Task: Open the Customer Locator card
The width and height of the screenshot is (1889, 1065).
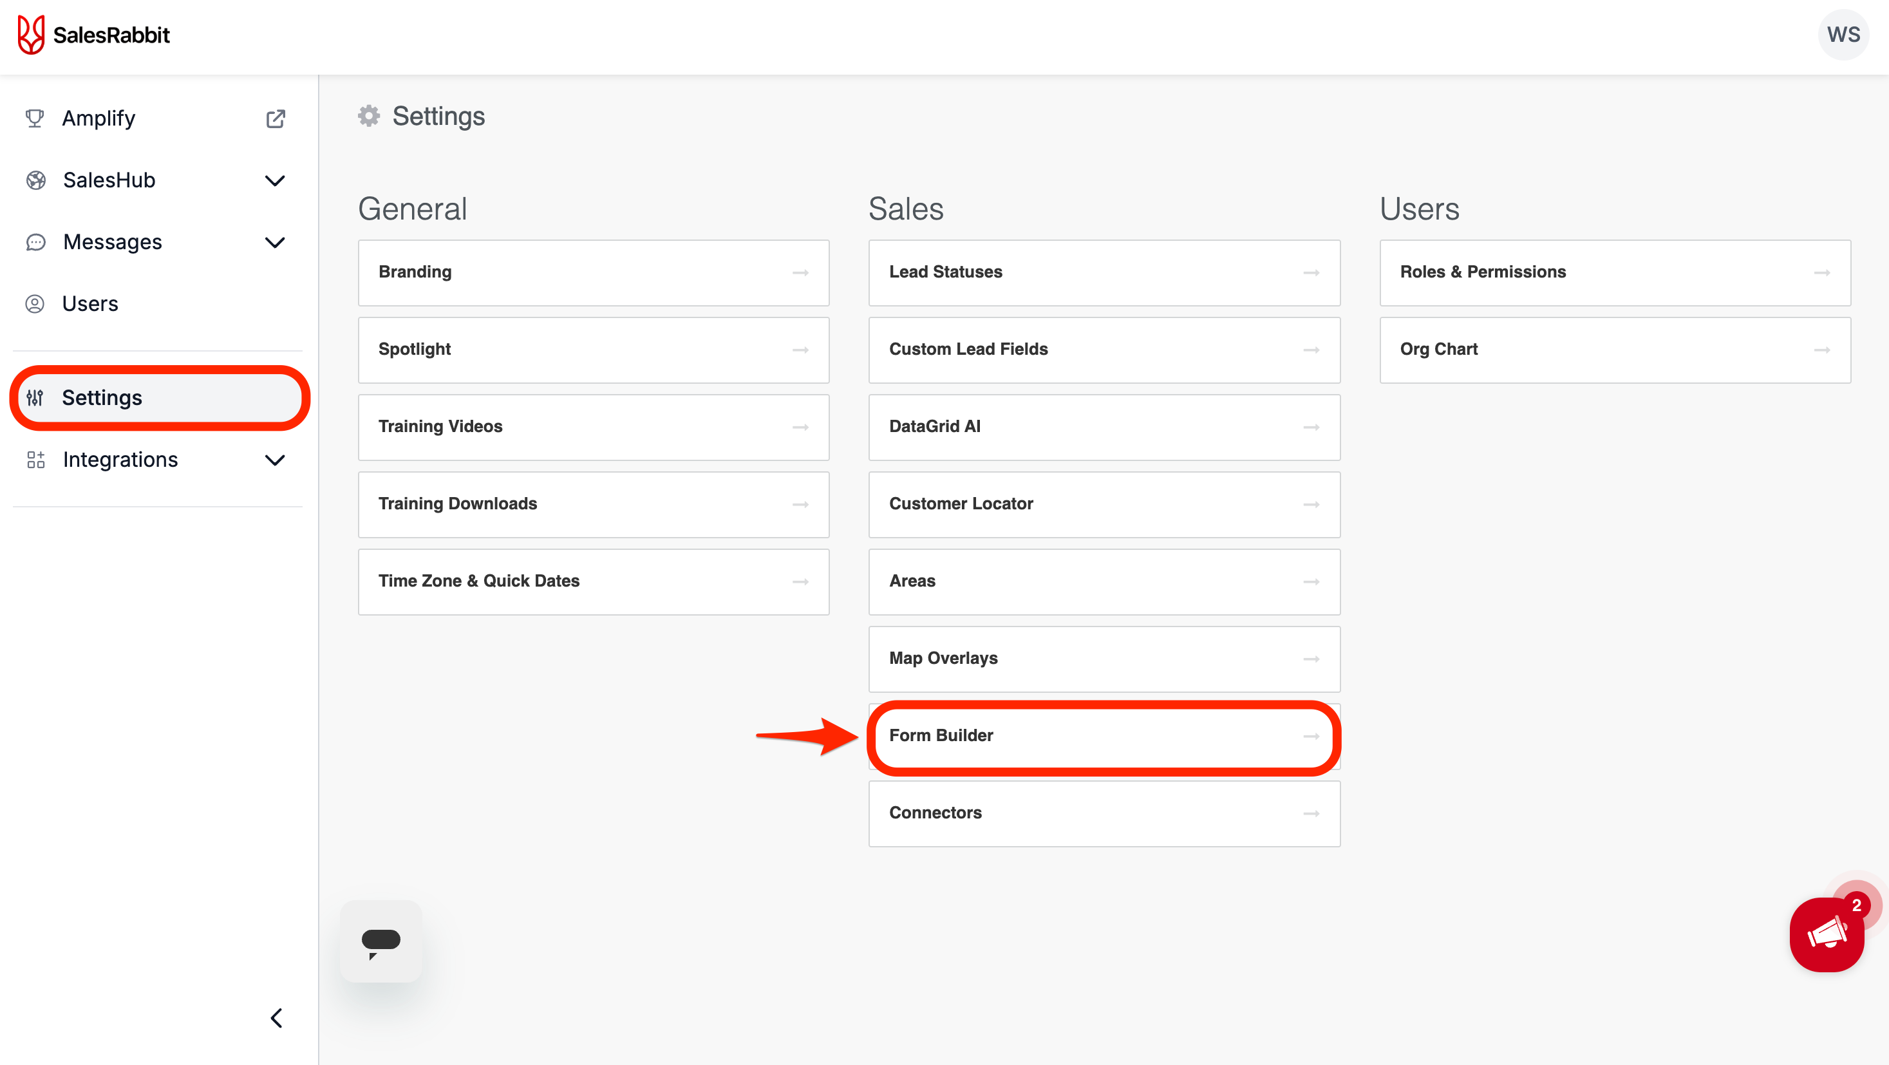Action: 1104,505
